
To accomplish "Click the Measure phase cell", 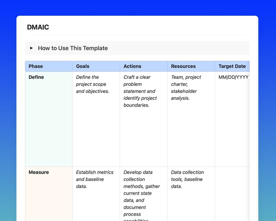I will (39, 172).
